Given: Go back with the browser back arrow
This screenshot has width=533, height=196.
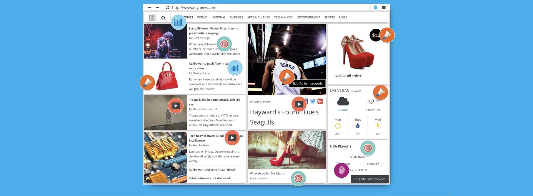Looking at the screenshot, I should pos(149,7).
